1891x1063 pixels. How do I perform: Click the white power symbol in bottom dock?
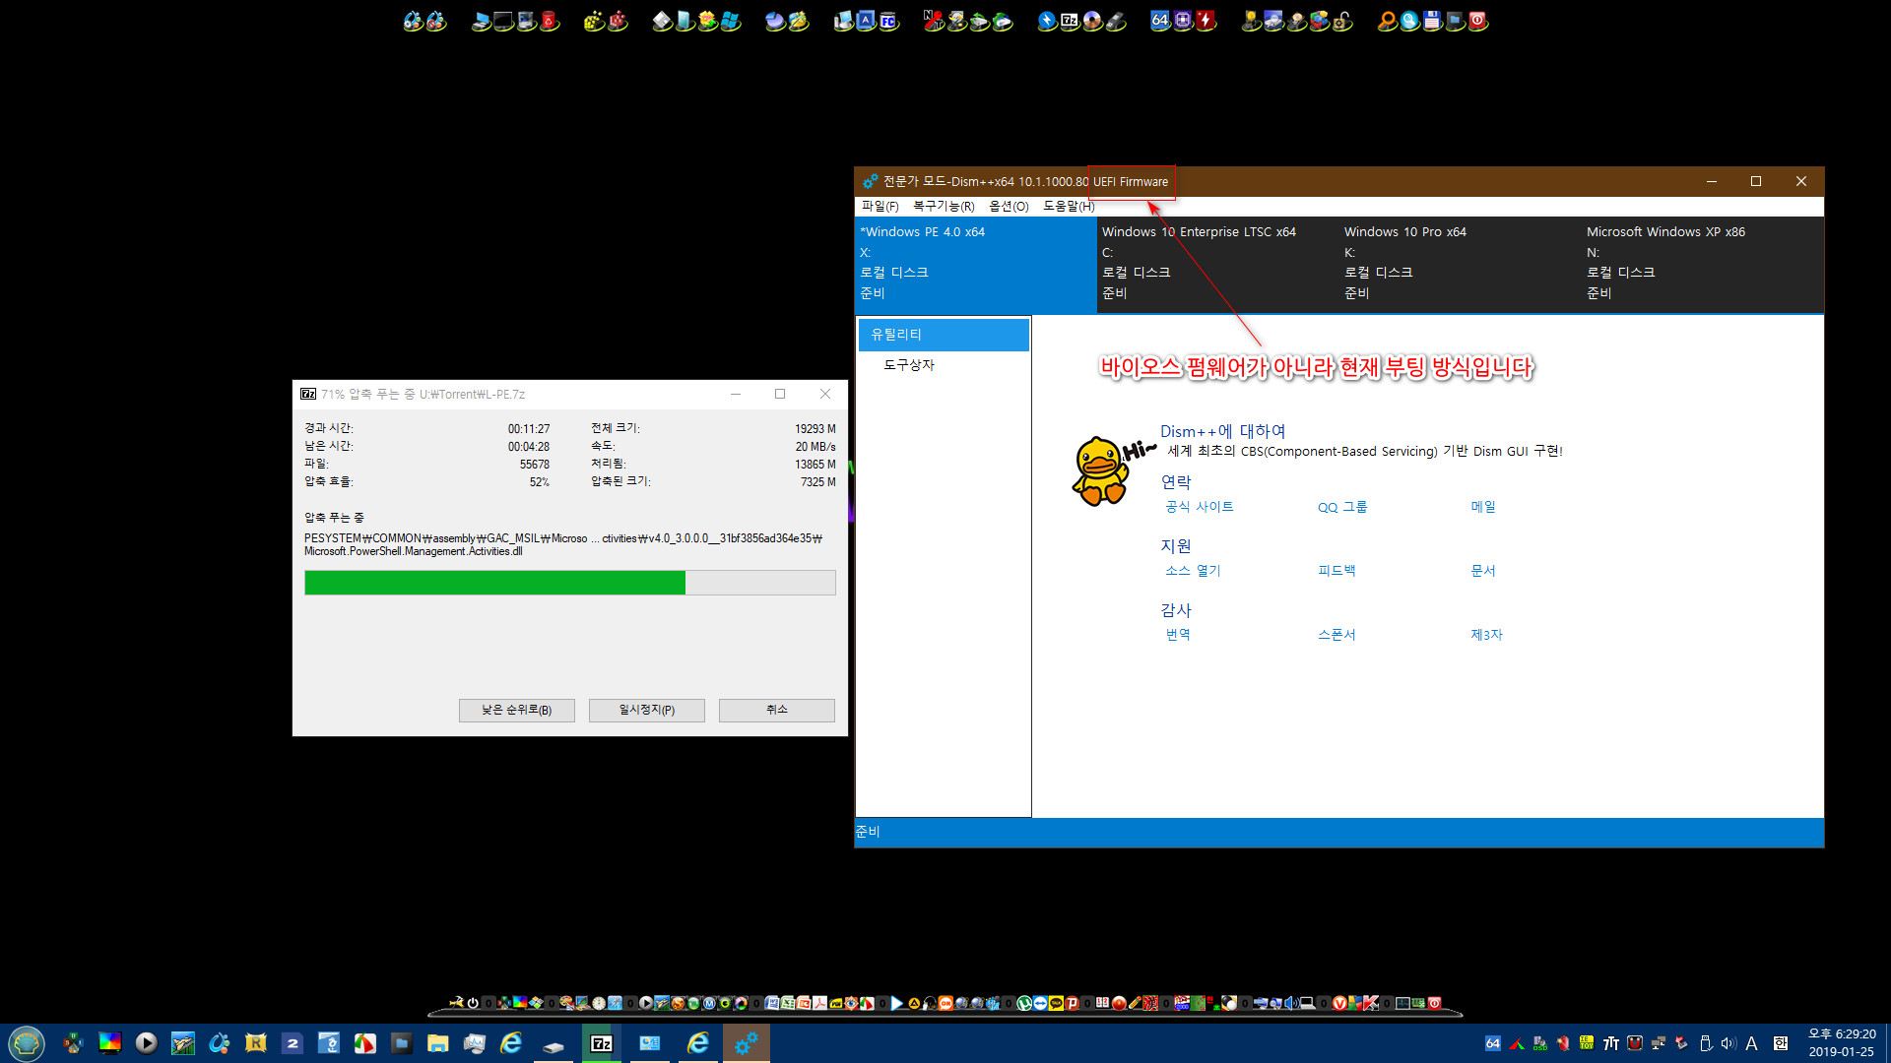tap(473, 1003)
